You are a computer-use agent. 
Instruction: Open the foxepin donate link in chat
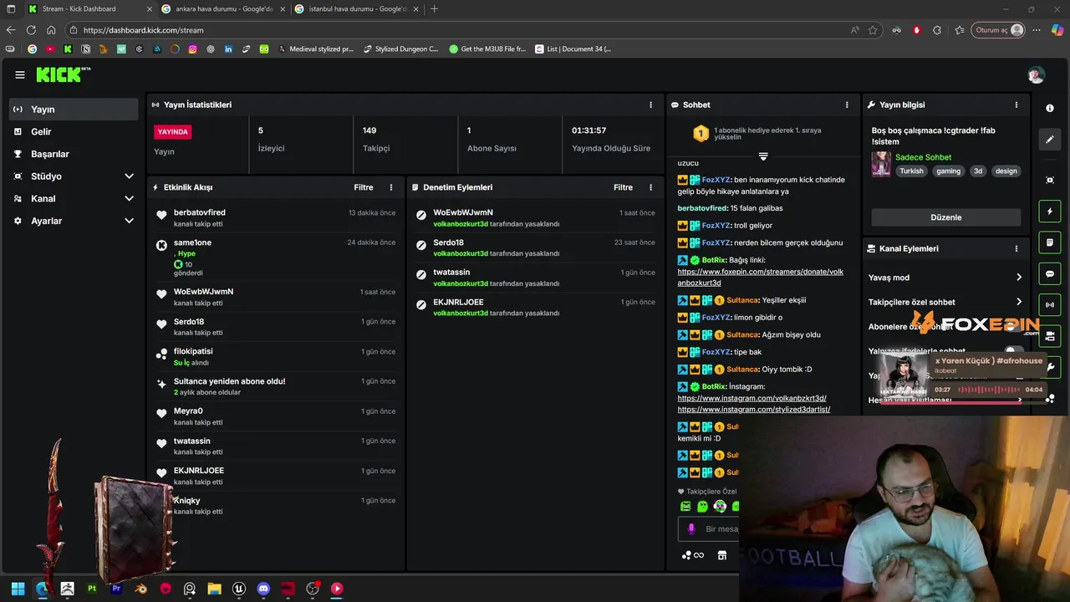click(x=760, y=277)
